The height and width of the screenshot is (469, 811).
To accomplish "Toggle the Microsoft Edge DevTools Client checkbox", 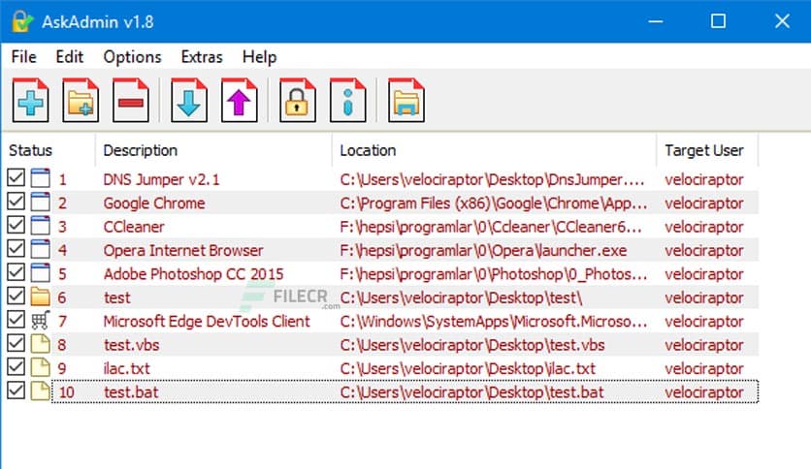I will coord(16,320).
